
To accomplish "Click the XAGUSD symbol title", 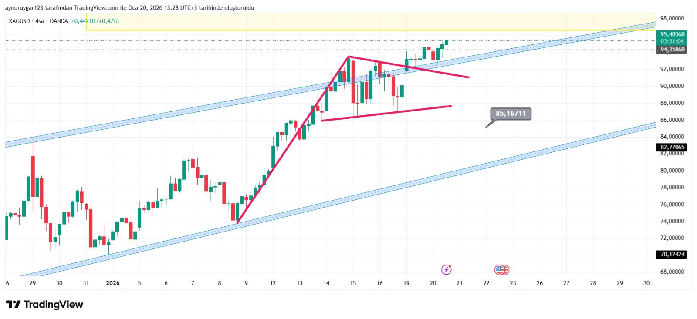I will pyautogui.click(x=20, y=21).
